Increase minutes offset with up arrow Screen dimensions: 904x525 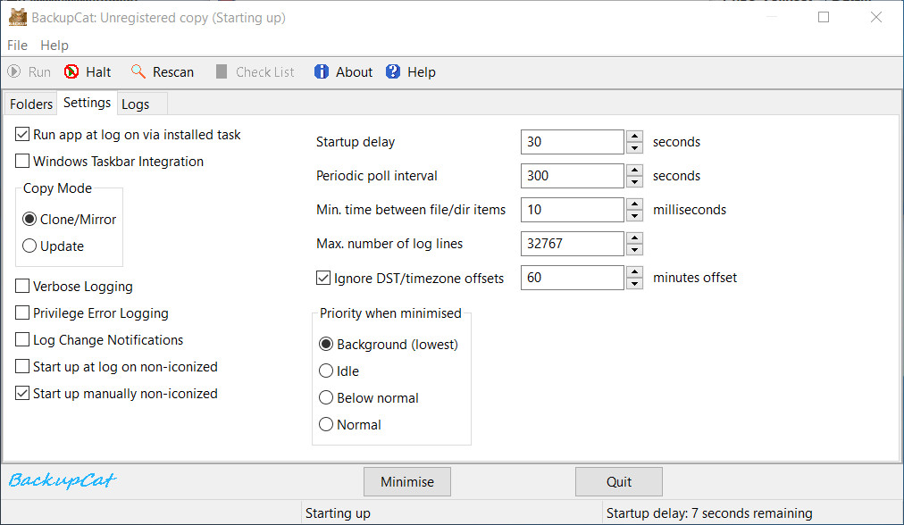[635, 271]
